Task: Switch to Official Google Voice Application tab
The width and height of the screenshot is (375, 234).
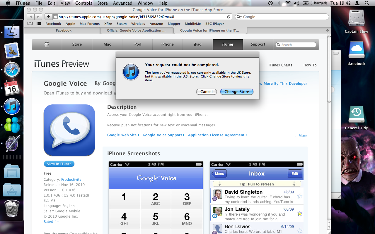Action: [136, 30]
